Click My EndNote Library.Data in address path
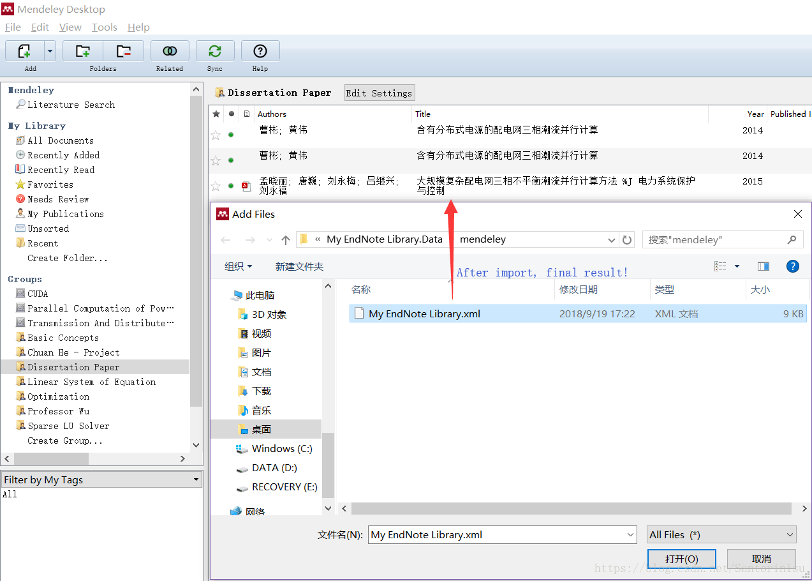Image resolution: width=812 pixels, height=581 pixels. pos(384,239)
